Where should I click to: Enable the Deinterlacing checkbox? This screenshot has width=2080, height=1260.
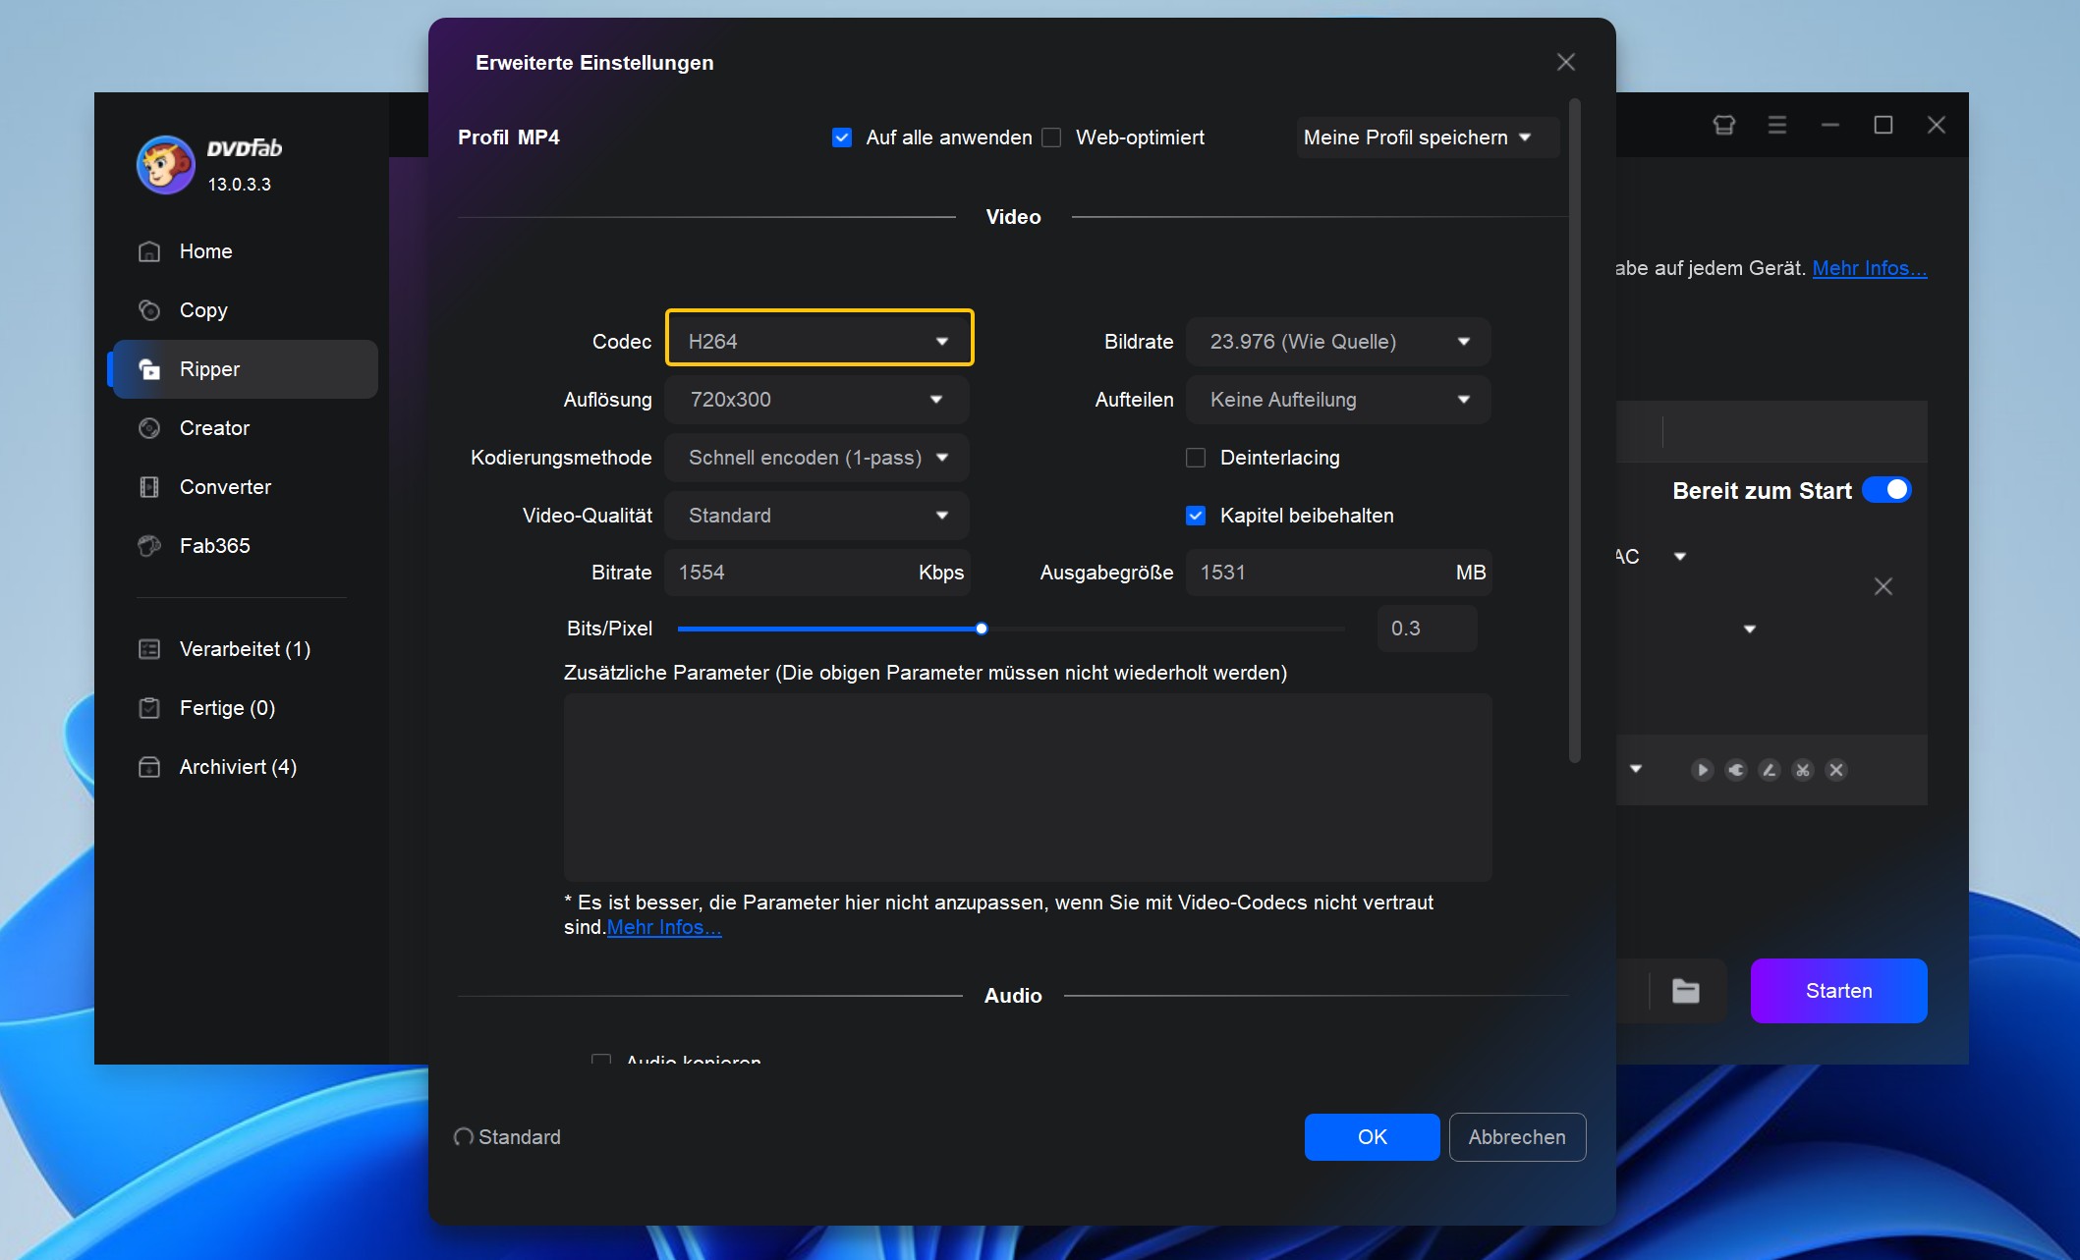(1196, 458)
